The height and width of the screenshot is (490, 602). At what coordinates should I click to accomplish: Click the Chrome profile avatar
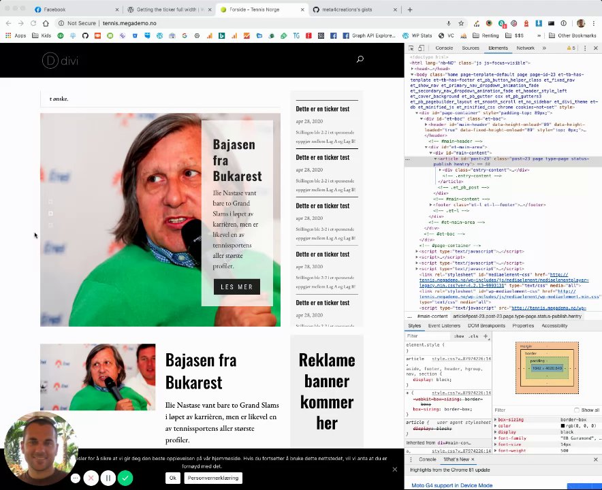click(581, 23)
